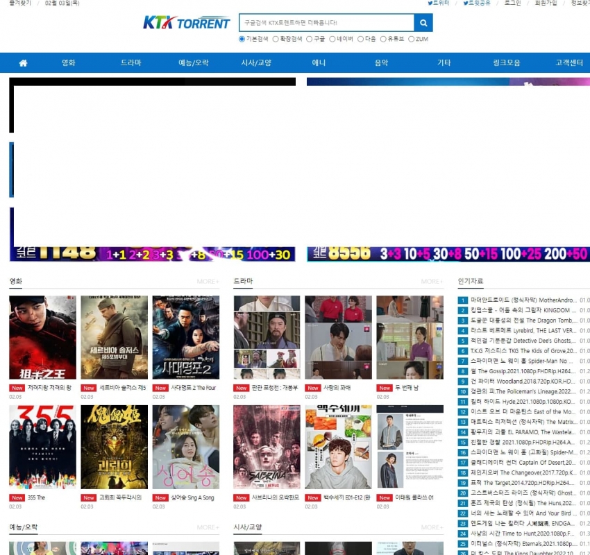The height and width of the screenshot is (555, 590).
Task: Open the 355 movie poster
Action: tap(42, 447)
